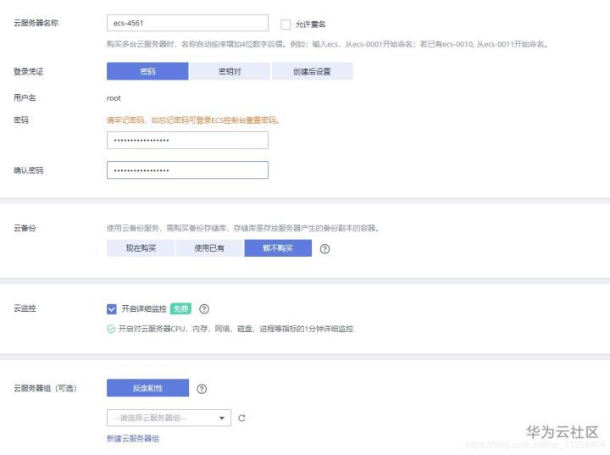Select 暂不购买 cloud backup option
The height and width of the screenshot is (455, 610).
[278, 248]
